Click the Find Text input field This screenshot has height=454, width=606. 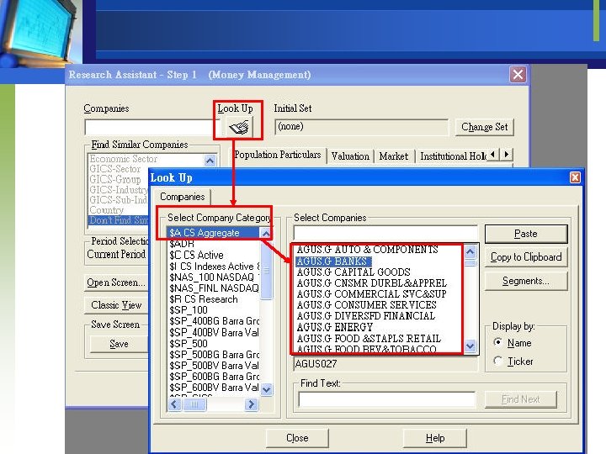coord(387,399)
